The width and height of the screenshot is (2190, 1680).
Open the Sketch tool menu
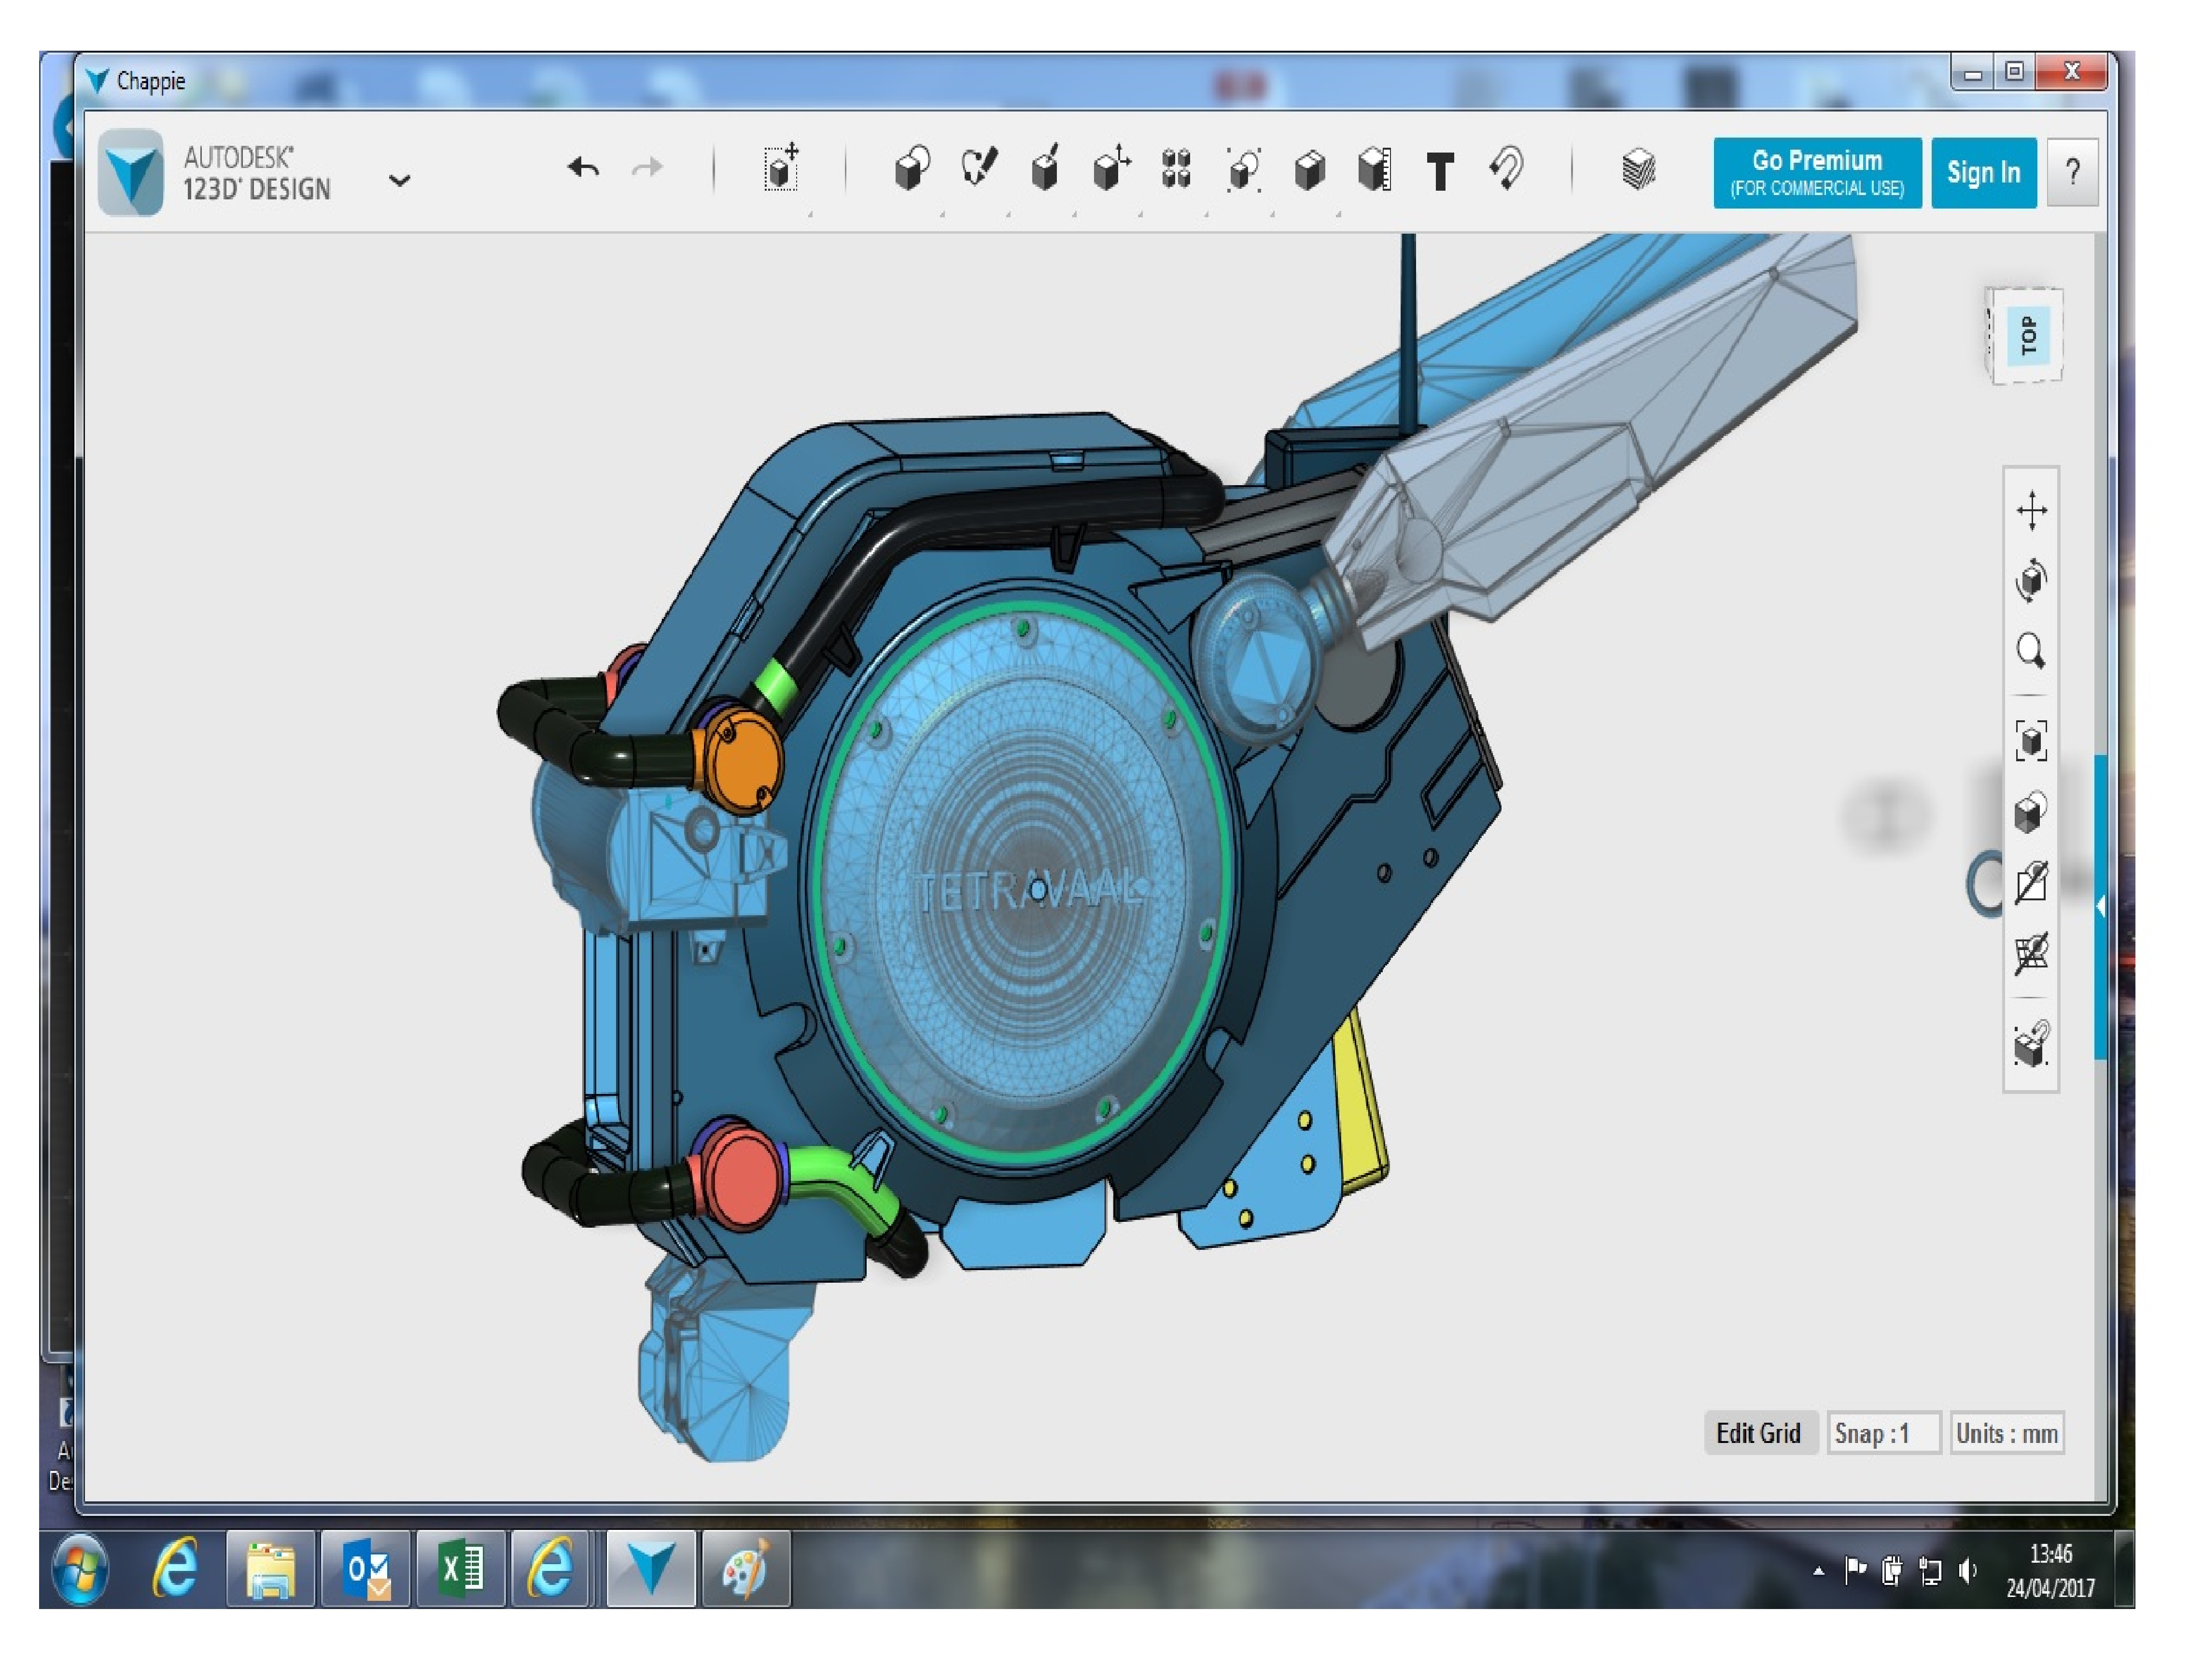pyautogui.click(x=978, y=168)
